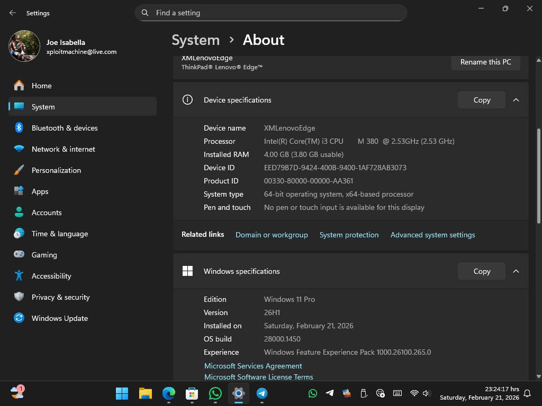542x406 pixels.
Task: Go to Personalization settings
Action: tap(83, 170)
